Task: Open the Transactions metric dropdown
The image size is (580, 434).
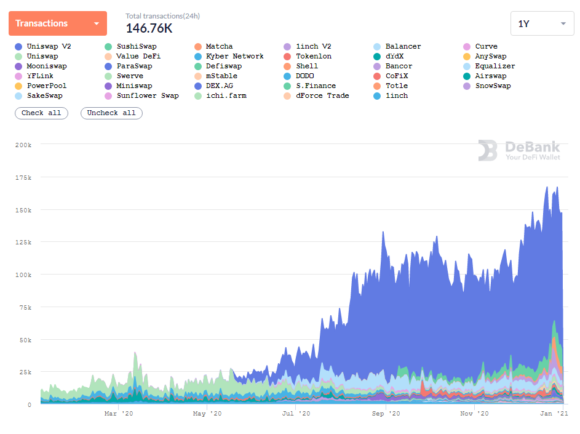Action: pyautogui.click(x=58, y=23)
